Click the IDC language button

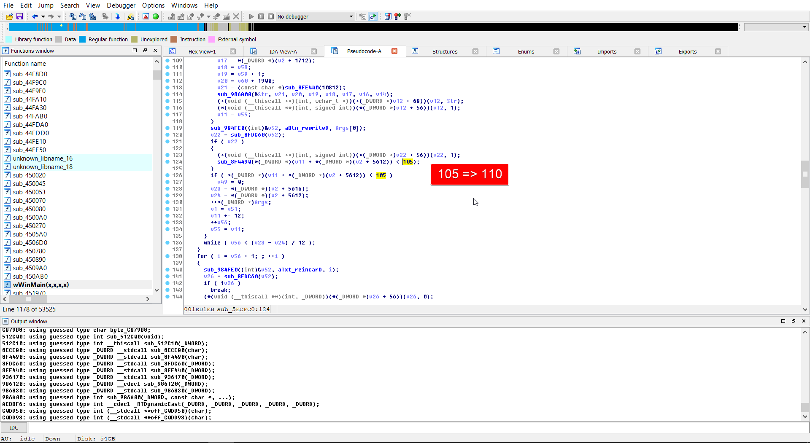click(x=14, y=427)
